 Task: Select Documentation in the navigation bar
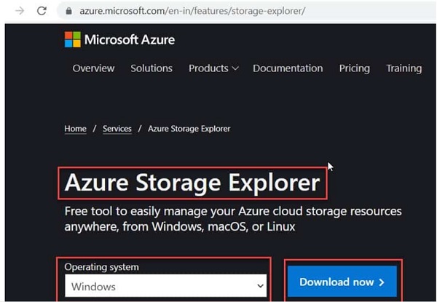click(288, 68)
